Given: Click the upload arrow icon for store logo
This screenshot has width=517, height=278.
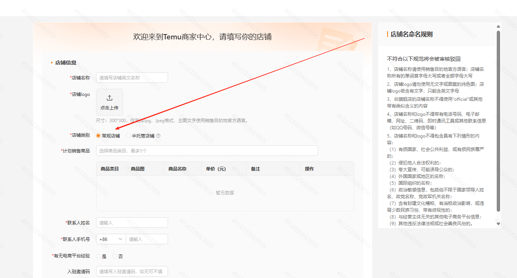Looking at the screenshot, I should [x=110, y=98].
